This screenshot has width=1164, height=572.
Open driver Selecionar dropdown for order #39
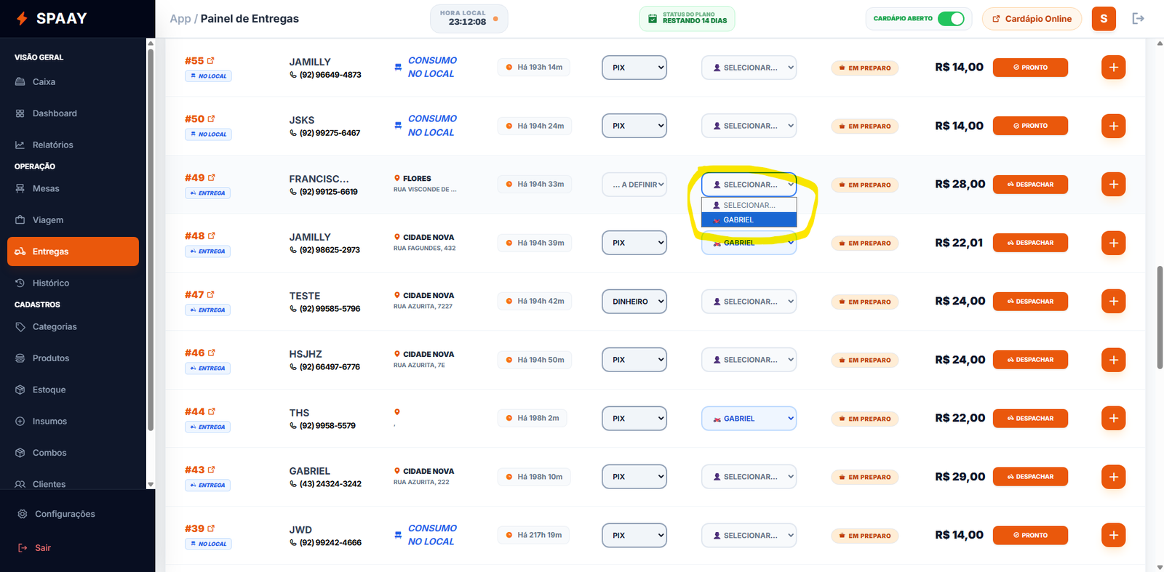tap(749, 536)
